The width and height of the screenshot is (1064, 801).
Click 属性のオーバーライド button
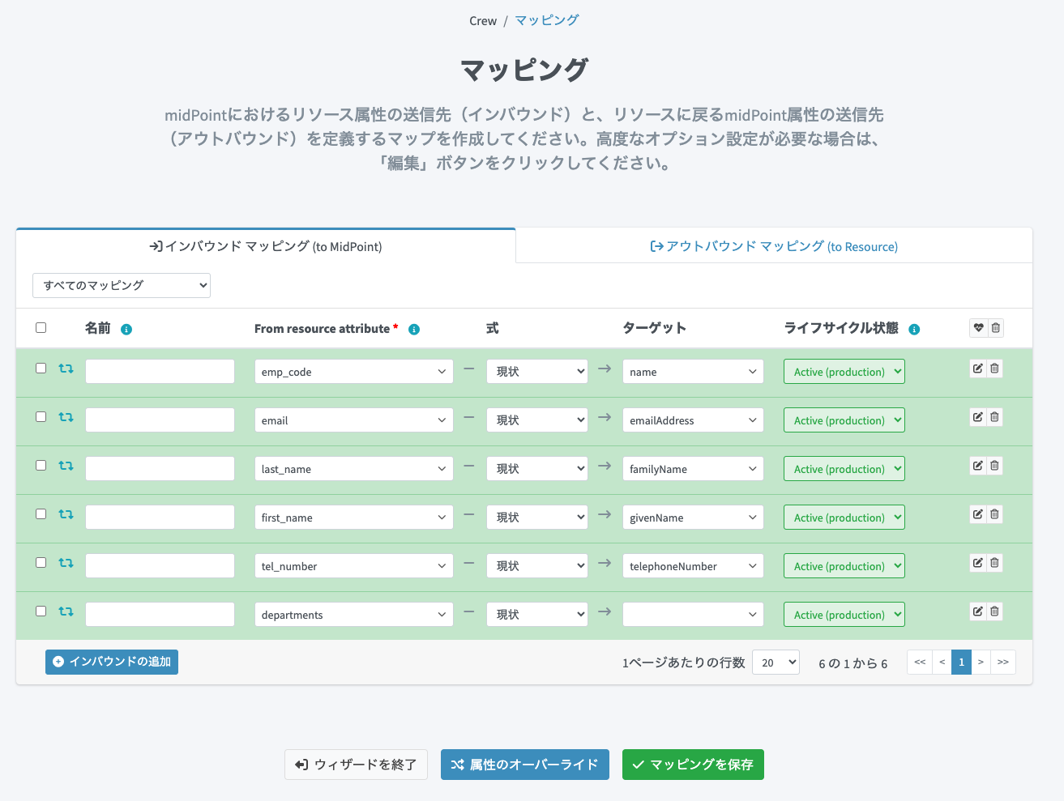pyautogui.click(x=525, y=765)
